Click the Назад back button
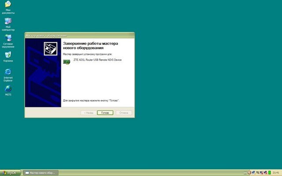Screen dimensions: 282x176 point(88,113)
